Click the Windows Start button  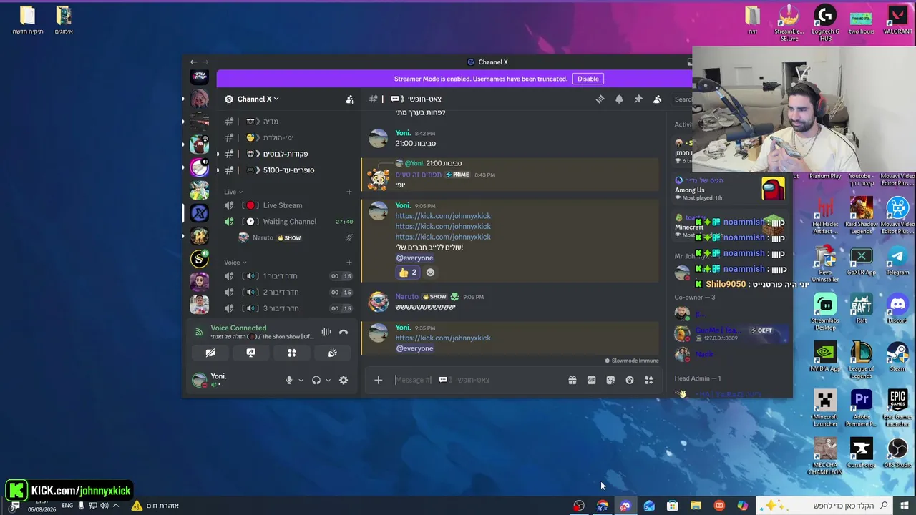[x=905, y=506]
